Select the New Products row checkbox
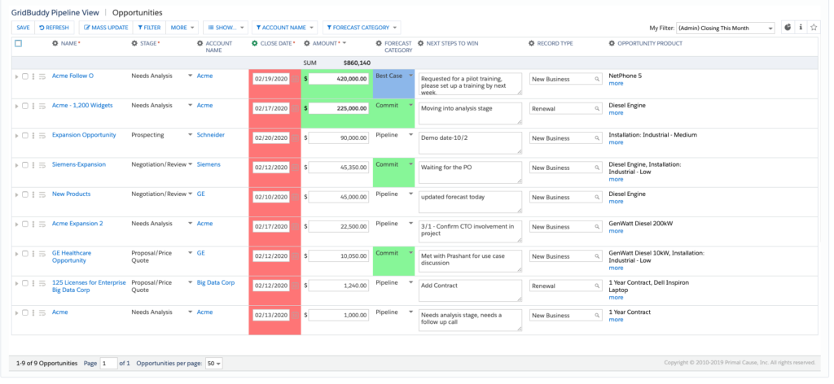Viewport: 834px width, 384px height. pyautogui.click(x=24, y=194)
